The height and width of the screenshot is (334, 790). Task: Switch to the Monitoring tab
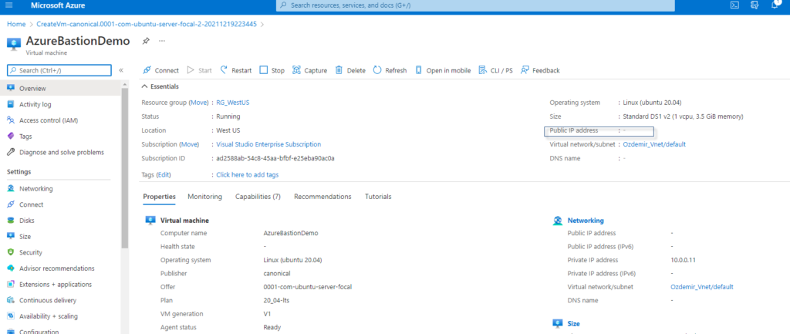pos(204,197)
